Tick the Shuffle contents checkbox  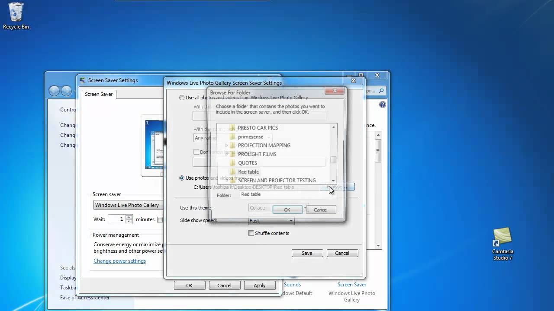[251, 233]
